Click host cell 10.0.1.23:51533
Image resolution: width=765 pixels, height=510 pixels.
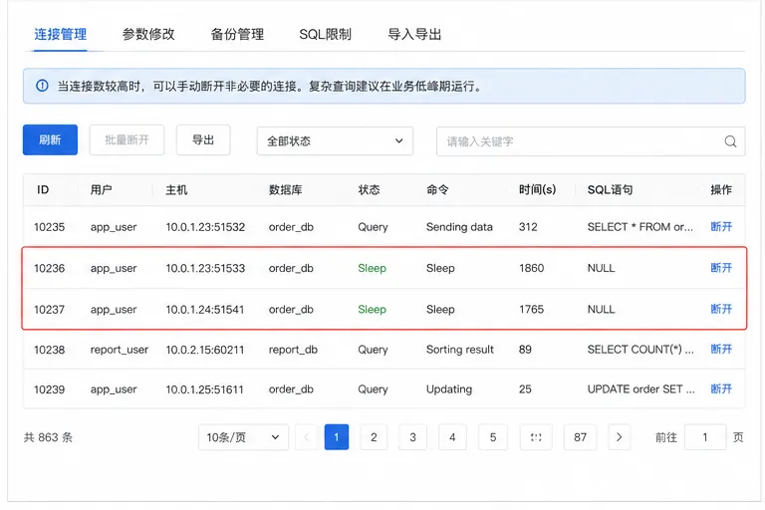(205, 268)
